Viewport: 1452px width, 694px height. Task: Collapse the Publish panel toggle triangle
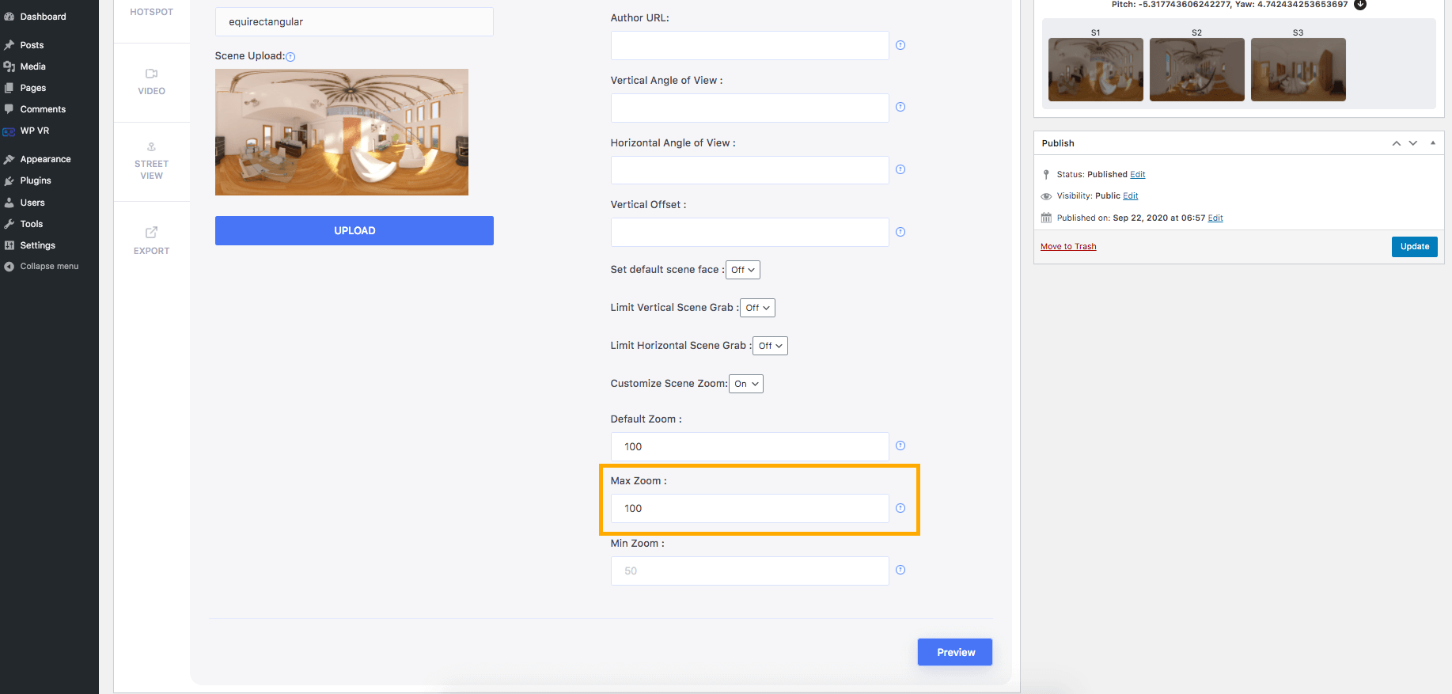pyautogui.click(x=1433, y=143)
